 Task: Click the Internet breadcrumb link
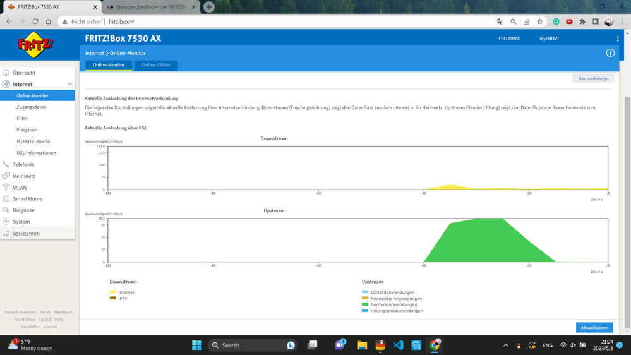94,53
